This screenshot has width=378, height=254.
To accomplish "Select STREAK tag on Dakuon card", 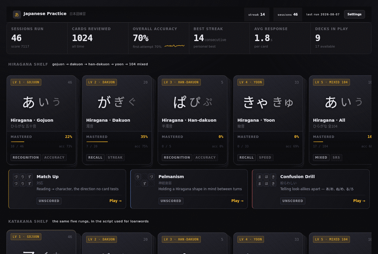I will click(x=115, y=157).
